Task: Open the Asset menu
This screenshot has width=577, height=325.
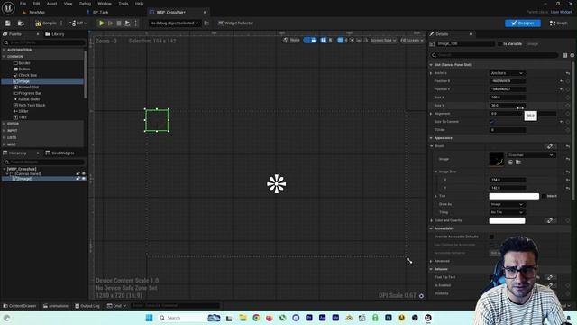Action: [52, 4]
